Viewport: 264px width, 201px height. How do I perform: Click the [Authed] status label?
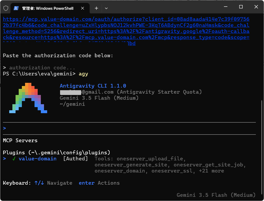75,159
